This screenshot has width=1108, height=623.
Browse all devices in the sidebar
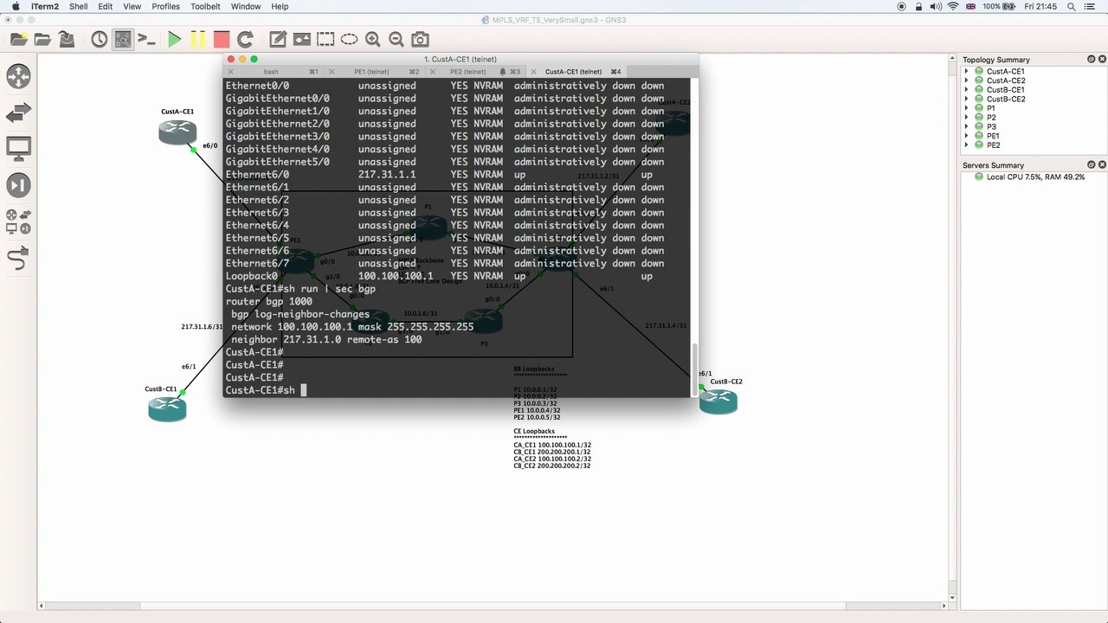click(18, 222)
